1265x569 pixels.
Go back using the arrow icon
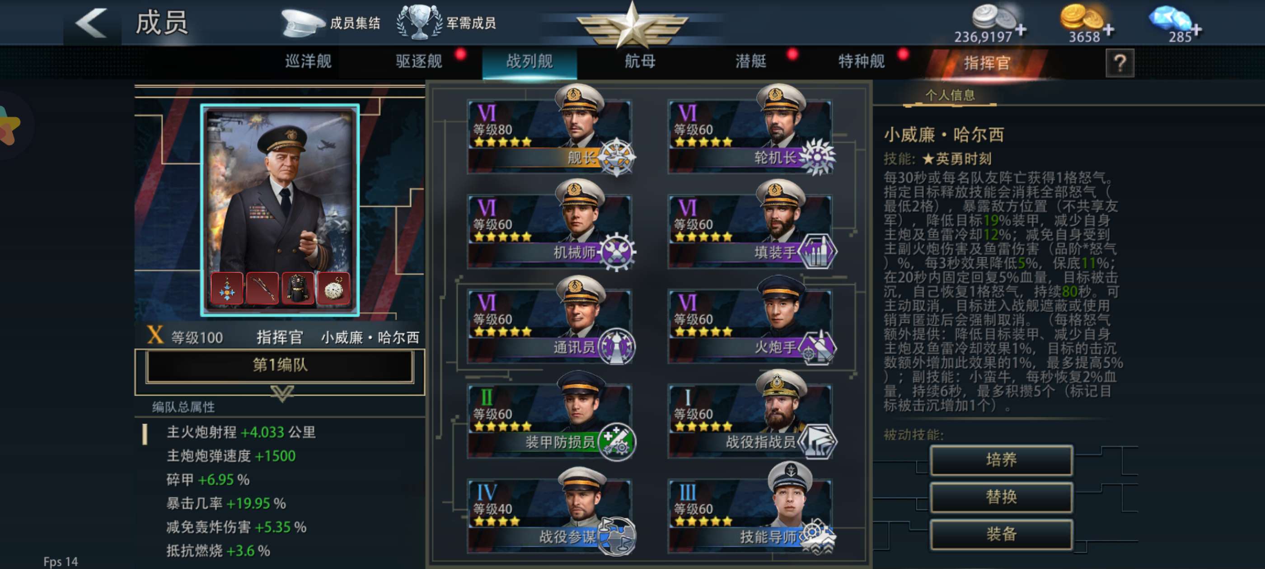click(x=92, y=23)
